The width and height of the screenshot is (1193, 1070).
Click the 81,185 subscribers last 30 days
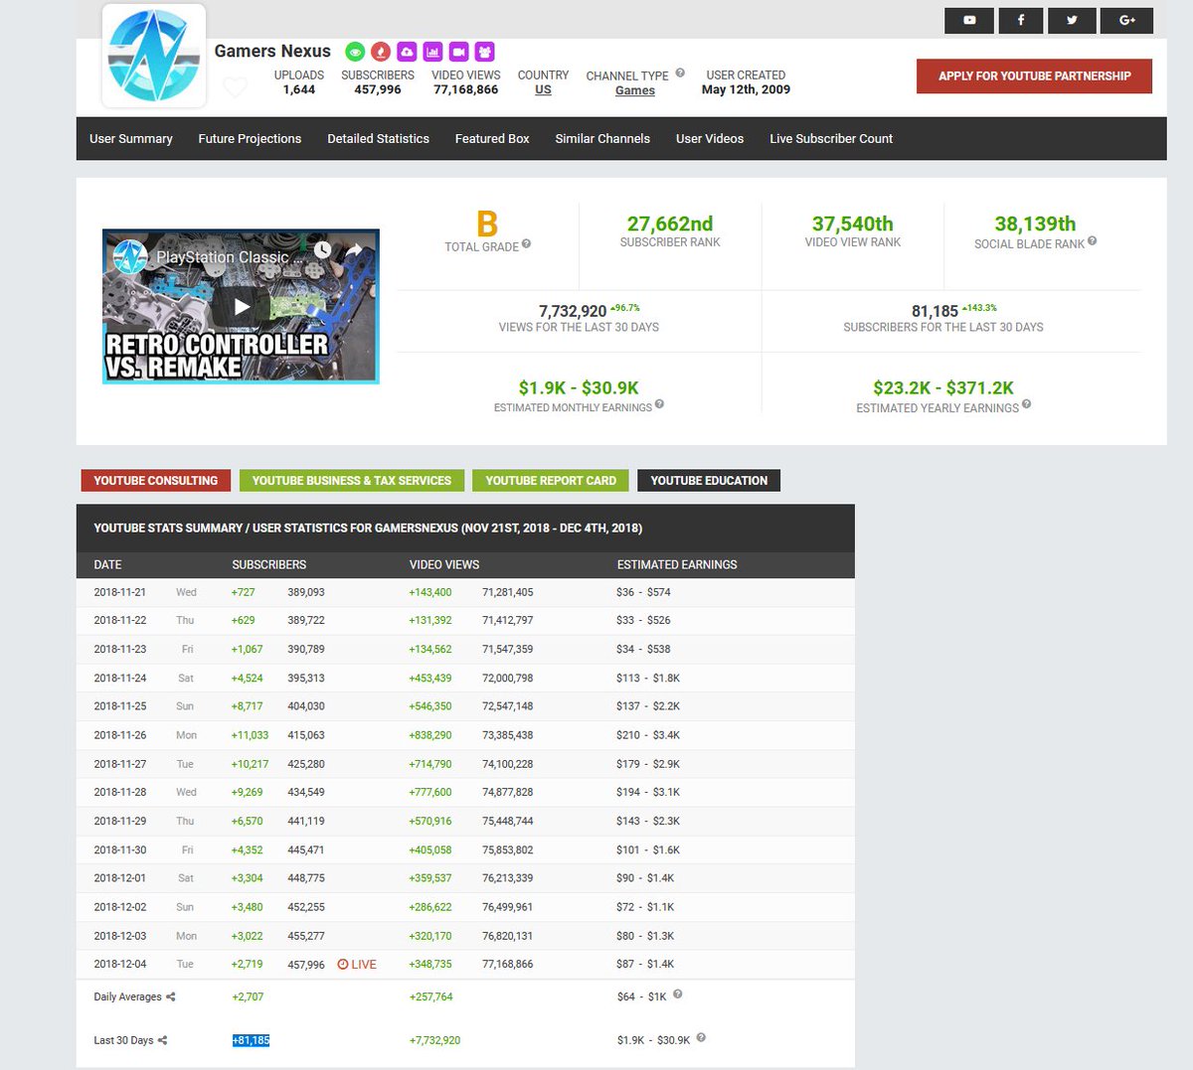coord(935,311)
